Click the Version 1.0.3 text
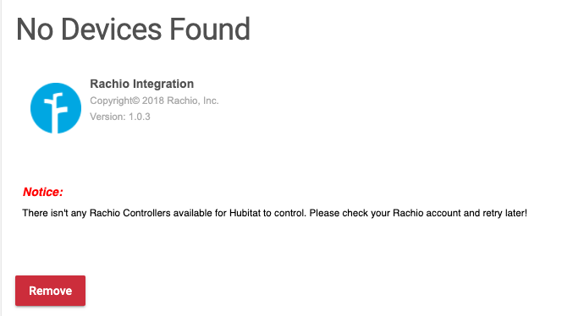Image resolution: width=584 pixels, height=316 pixels. (120, 117)
